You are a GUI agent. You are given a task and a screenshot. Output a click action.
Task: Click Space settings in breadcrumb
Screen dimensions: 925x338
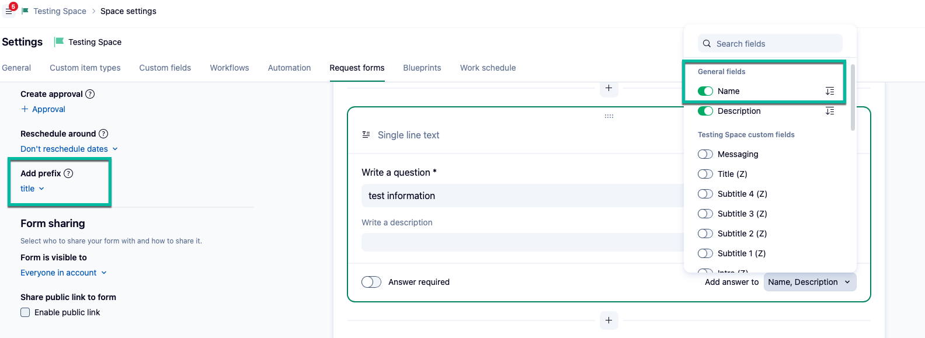point(128,11)
